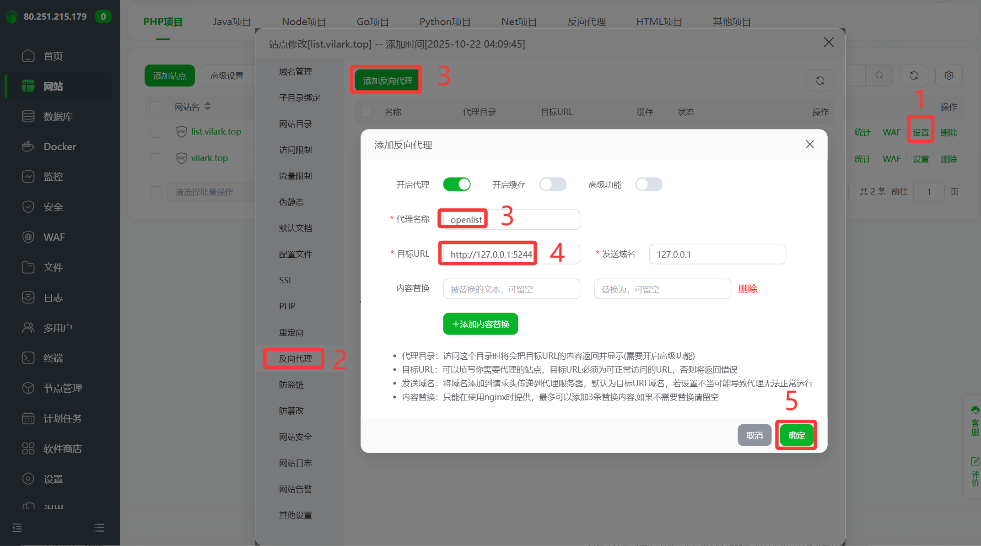This screenshot has height=546, width=981.
Task: Click the ＋添加内容替换 button
Action: click(480, 324)
